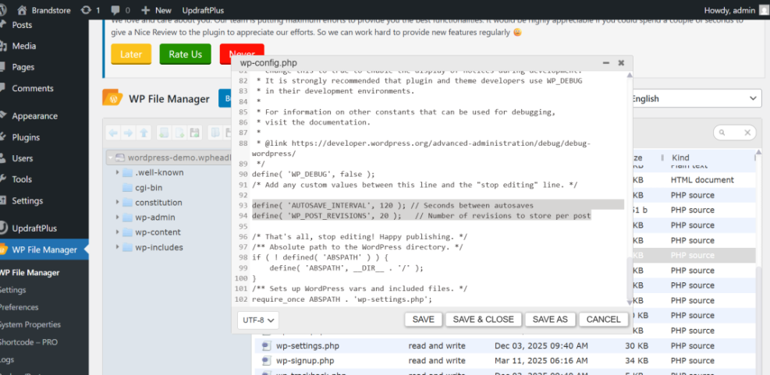
Task: Click the Forward arrow toolbar icon
Action: click(128, 133)
